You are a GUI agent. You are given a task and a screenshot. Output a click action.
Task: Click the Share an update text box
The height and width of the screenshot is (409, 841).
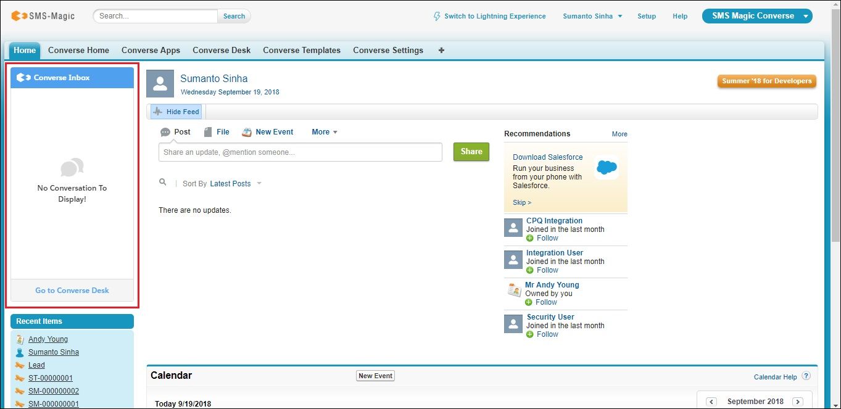(300, 152)
